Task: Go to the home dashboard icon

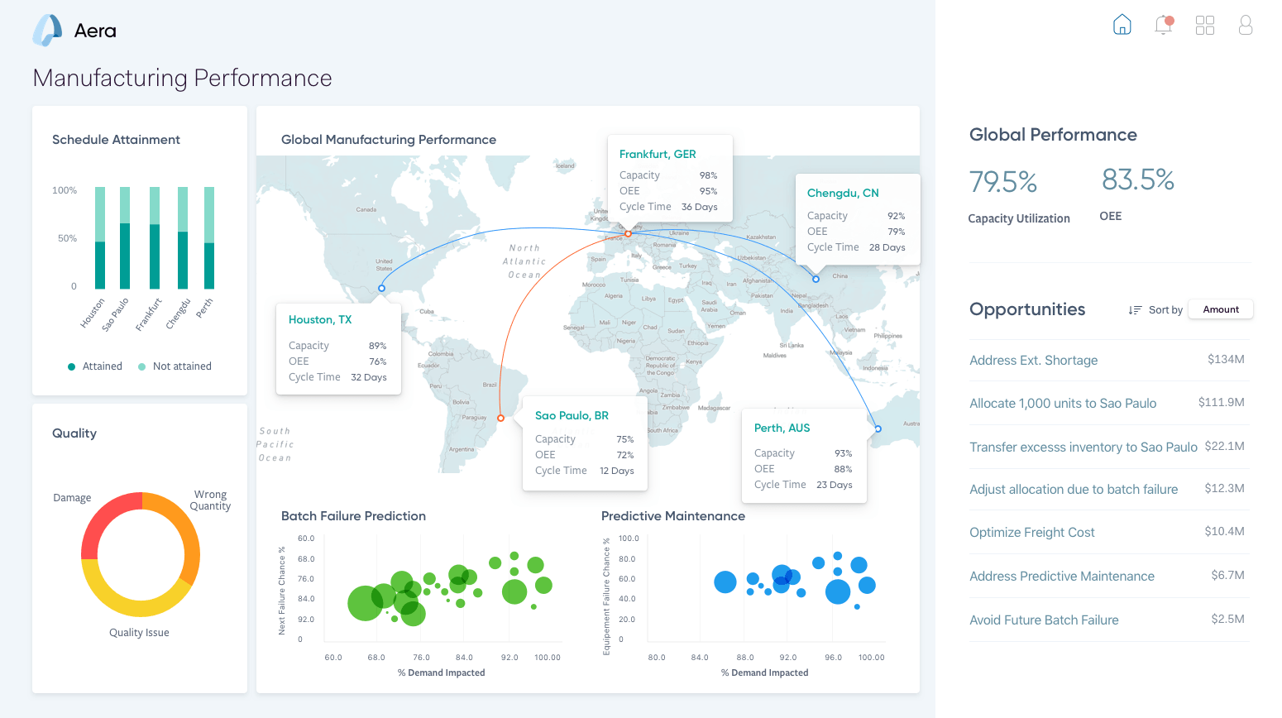Action: tap(1122, 25)
